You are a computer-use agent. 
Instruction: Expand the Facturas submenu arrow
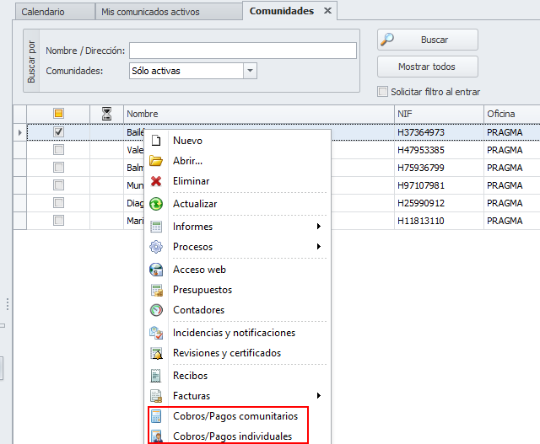319,396
